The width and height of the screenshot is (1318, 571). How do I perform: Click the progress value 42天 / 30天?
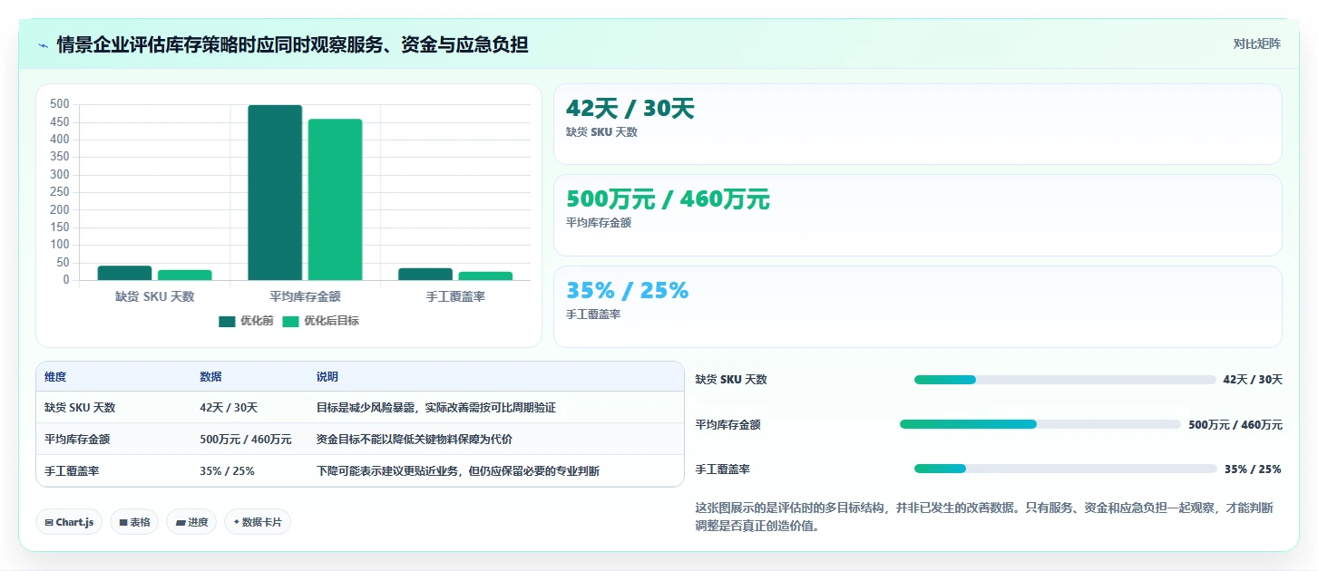[1253, 380]
